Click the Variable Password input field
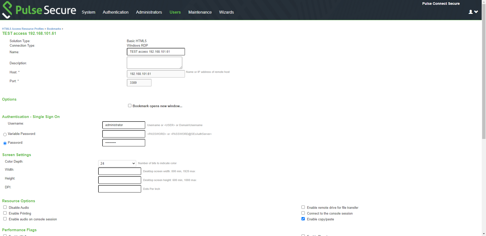The height and width of the screenshot is (236, 486). (124, 134)
